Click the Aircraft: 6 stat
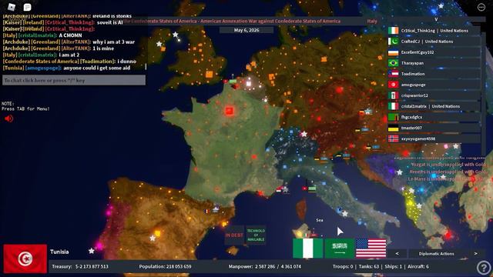The height and width of the screenshot is (277, 493). 418,266
